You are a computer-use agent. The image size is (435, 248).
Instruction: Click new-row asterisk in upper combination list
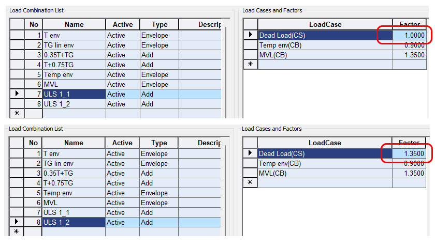point(17,114)
